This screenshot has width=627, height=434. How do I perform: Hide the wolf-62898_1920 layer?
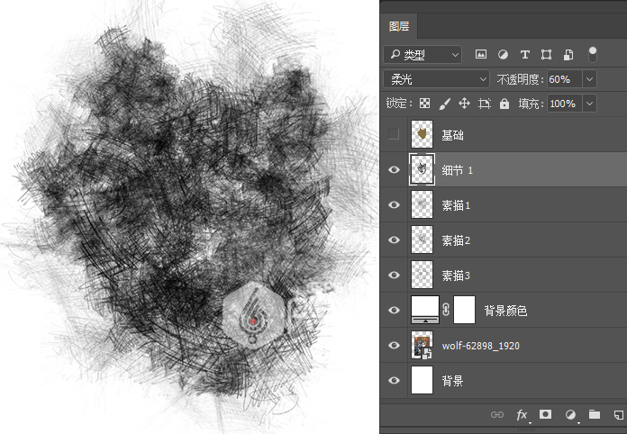coord(394,345)
